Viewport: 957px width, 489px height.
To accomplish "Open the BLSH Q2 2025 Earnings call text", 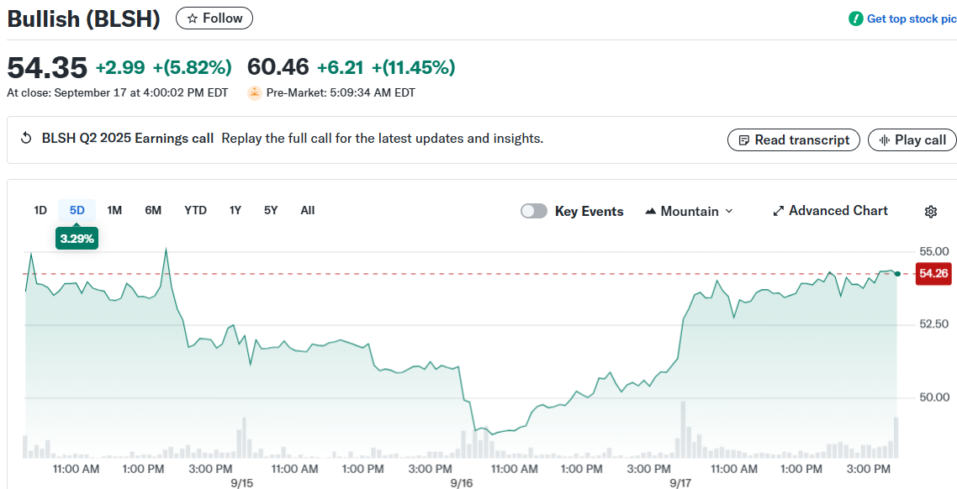I will click(x=128, y=139).
